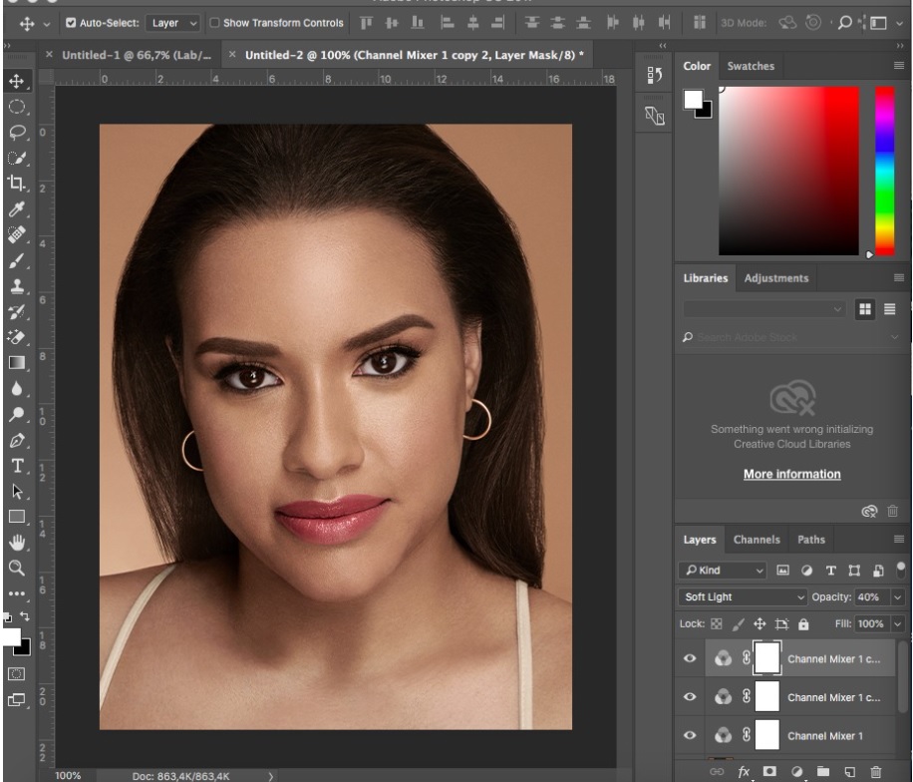Select the Zoom tool in toolbar

(x=17, y=568)
